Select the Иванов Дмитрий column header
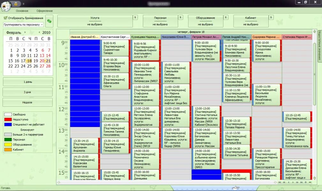Screen dimensions: 322x191 click(x=85, y=37)
